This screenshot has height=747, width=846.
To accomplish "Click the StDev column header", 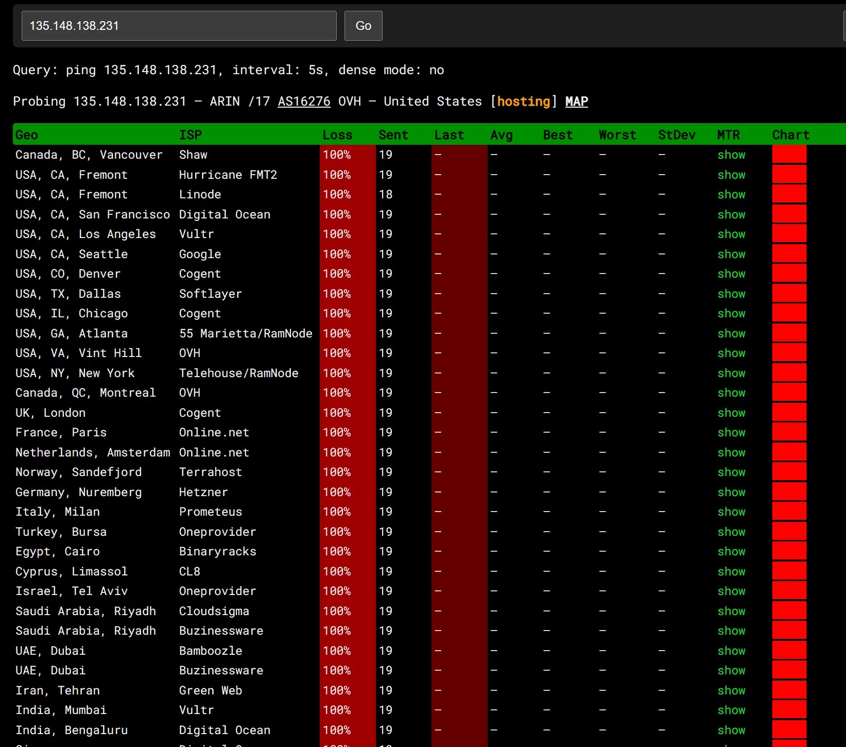I will pyautogui.click(x=677, y=135).
